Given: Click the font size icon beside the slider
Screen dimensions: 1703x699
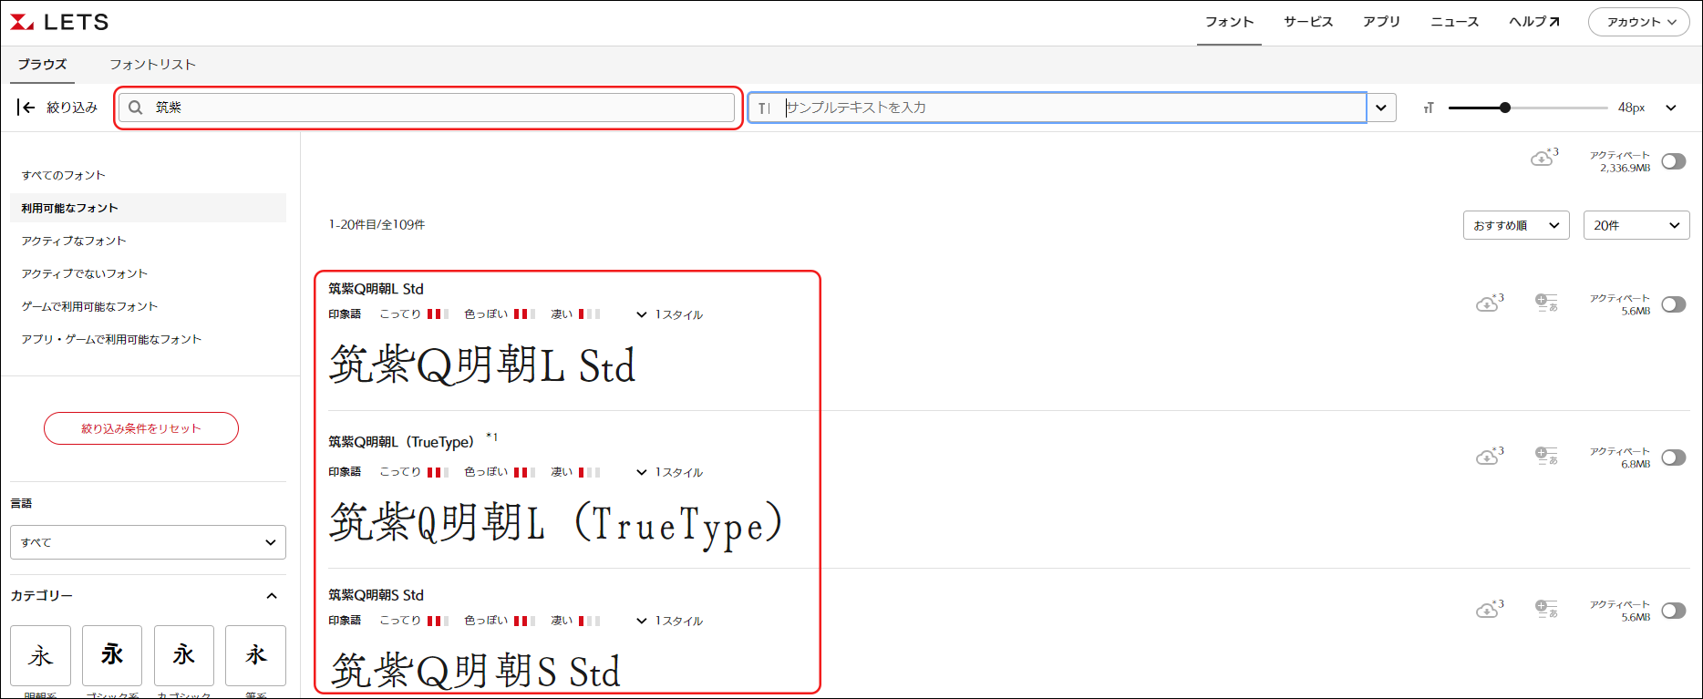Looking at the screenshot, I should click(x=1429, y=108).
